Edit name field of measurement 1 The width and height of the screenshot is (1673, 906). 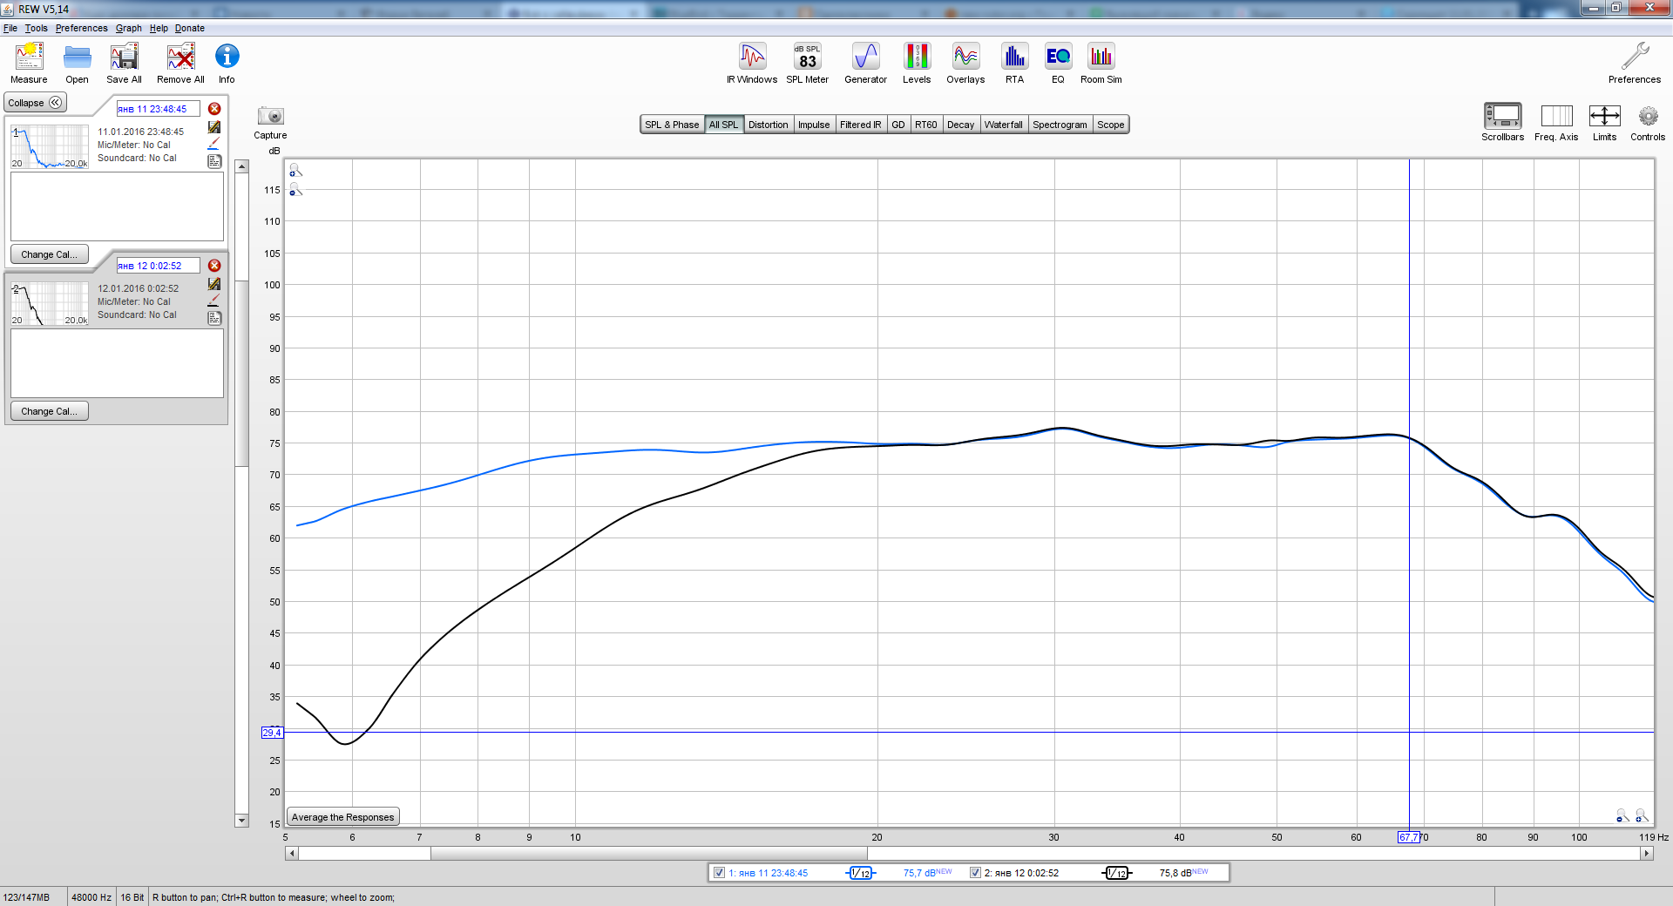point(158,109)
